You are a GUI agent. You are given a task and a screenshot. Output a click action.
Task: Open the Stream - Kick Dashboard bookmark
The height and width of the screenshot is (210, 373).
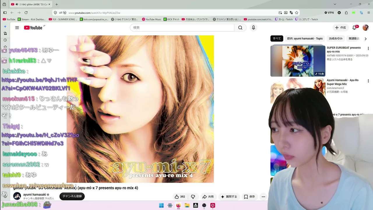(x=31, y=20)
